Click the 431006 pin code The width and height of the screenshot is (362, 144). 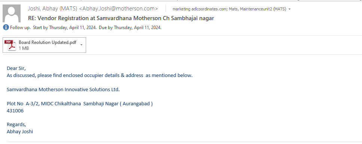click(x=15, y=111)
